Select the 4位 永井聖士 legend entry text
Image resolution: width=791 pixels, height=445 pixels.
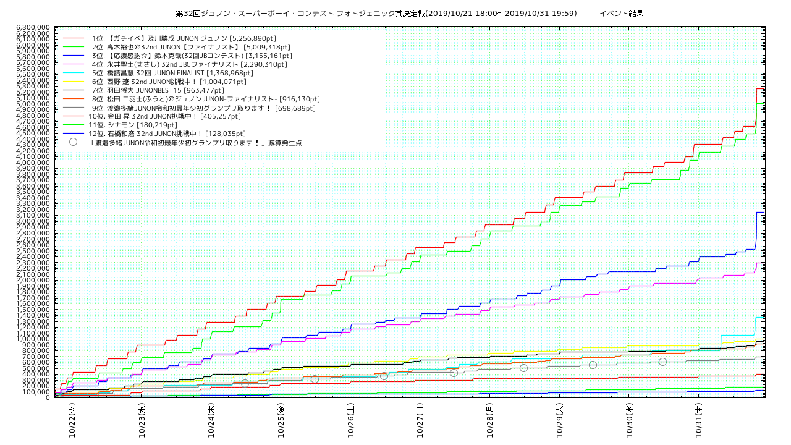(x=189, y=64)
